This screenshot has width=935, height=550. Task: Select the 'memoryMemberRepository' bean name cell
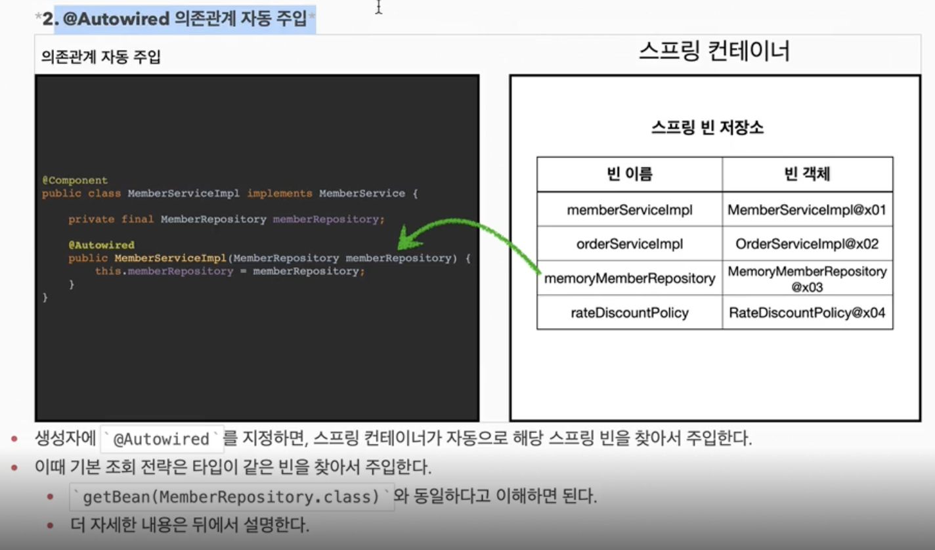pyautogui.click(x=630, y=278)
